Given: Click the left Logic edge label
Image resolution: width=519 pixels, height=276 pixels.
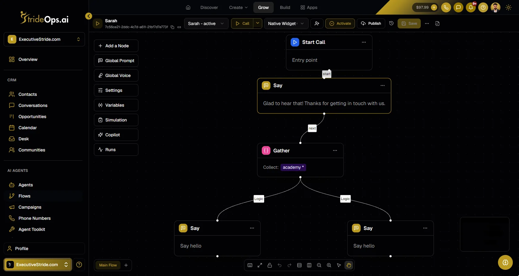Looking at the screenshot, I should 259,199.
